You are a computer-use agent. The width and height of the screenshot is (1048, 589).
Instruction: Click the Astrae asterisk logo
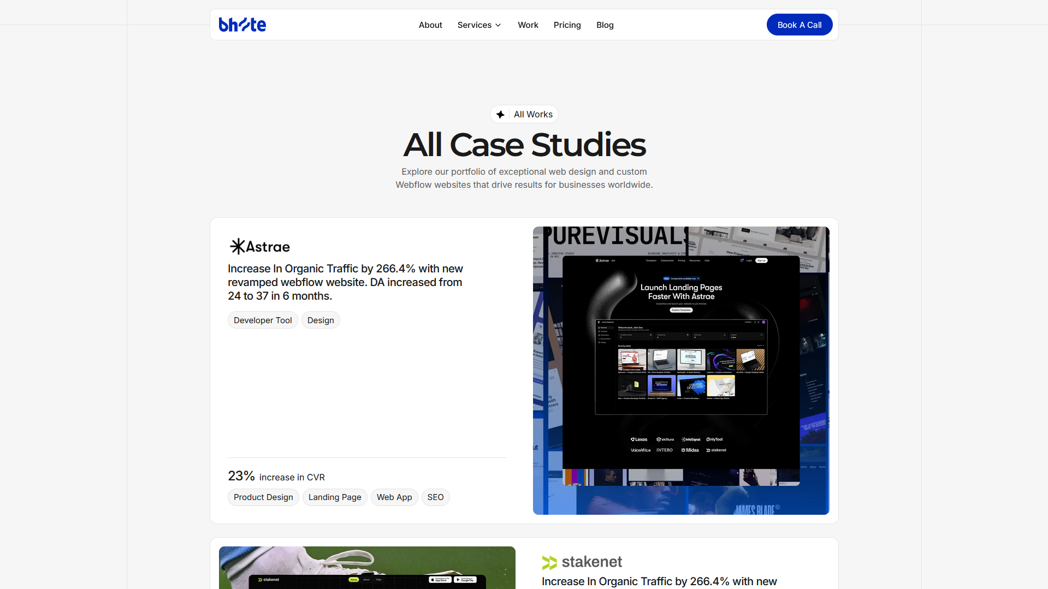(238, 246)
